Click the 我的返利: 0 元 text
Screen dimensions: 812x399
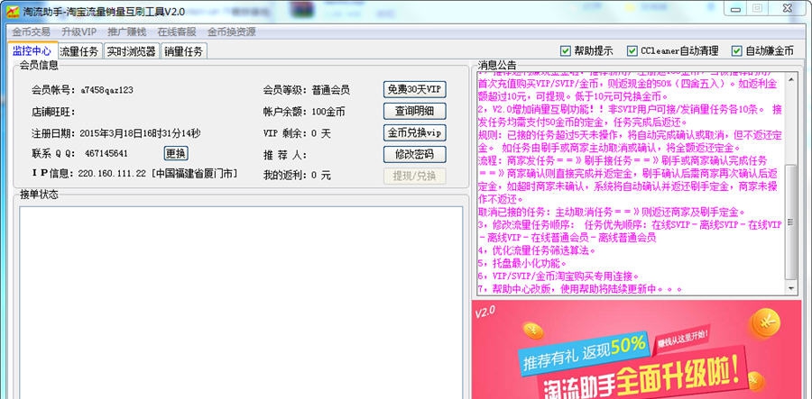pyautogui.click(x=297, y=176)
